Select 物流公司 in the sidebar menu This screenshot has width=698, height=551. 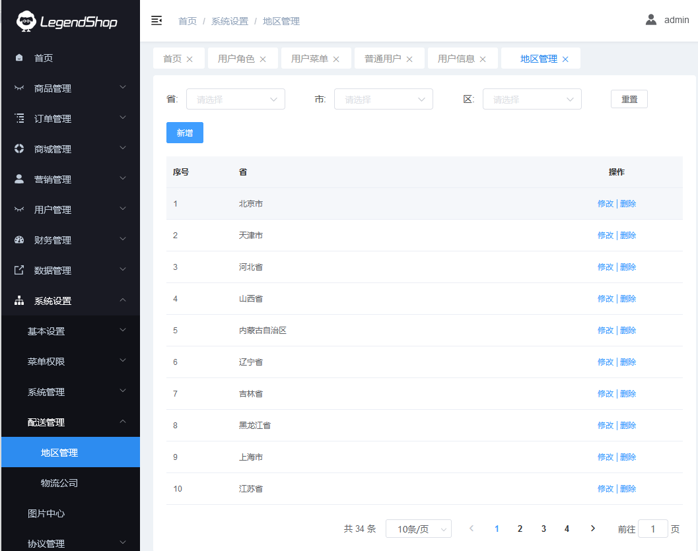59,483
